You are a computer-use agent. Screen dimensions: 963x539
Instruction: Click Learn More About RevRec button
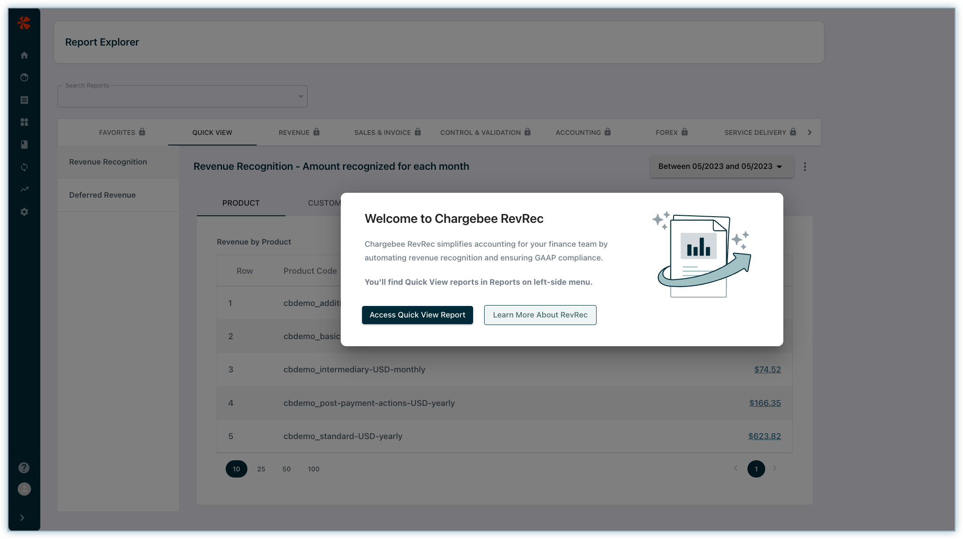[540, 315]
